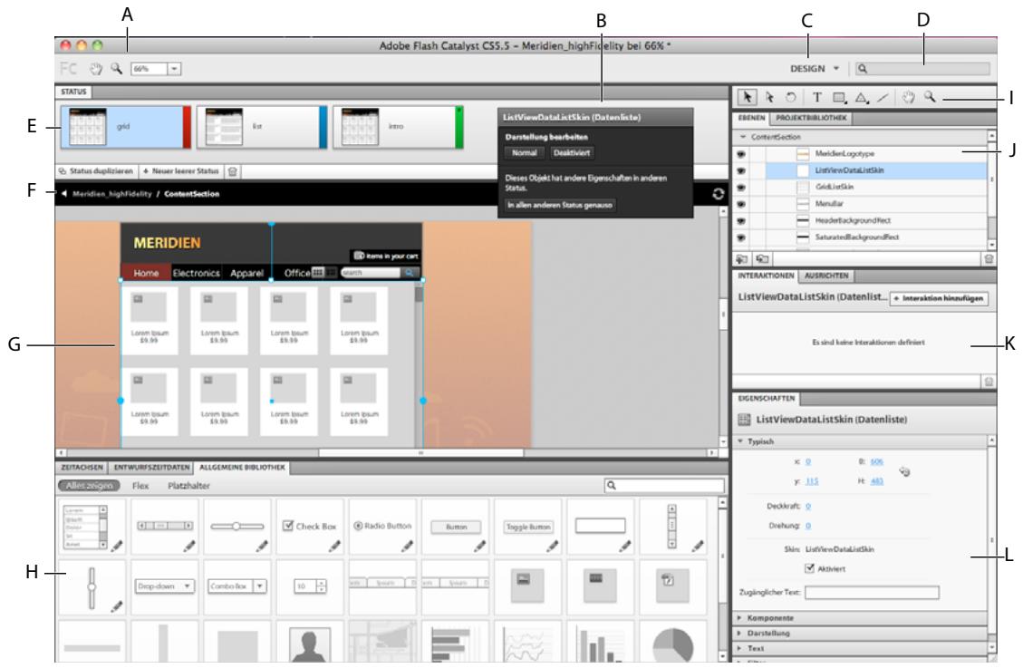
Task: Pick the person image placeholder in library
Action: click(310, 643)
